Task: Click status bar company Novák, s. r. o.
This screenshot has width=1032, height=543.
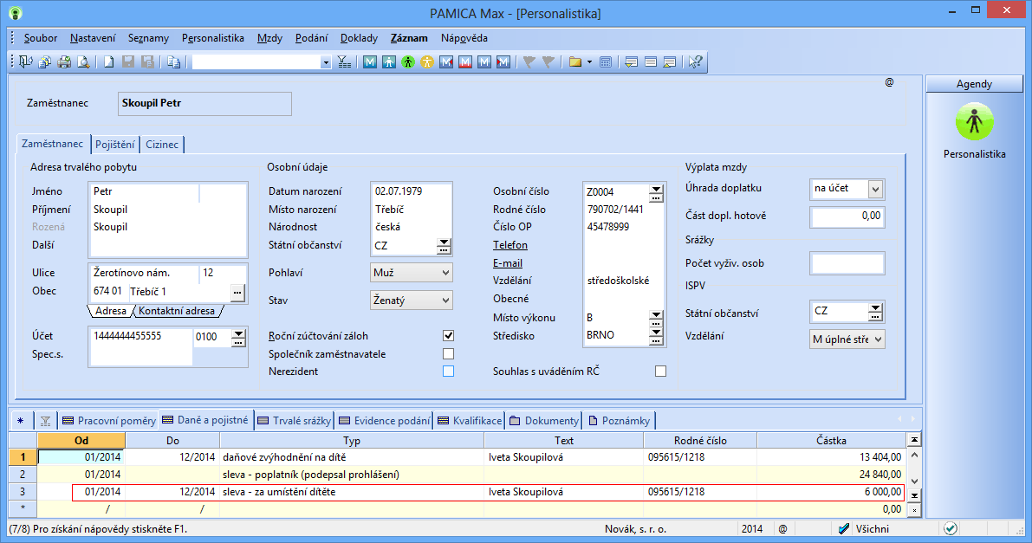Action: [x=635, y=528]
